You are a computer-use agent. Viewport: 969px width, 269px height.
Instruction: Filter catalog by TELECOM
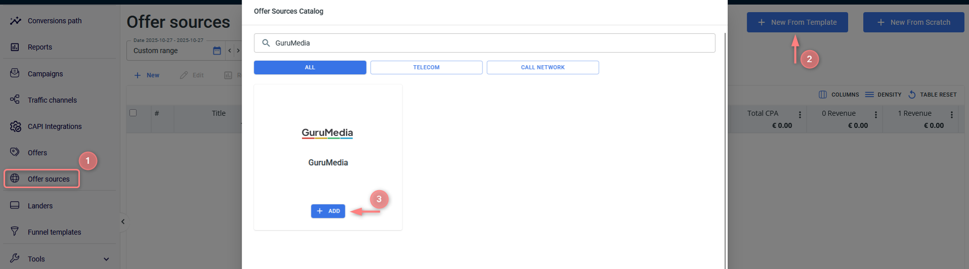[x=426, y=67]
